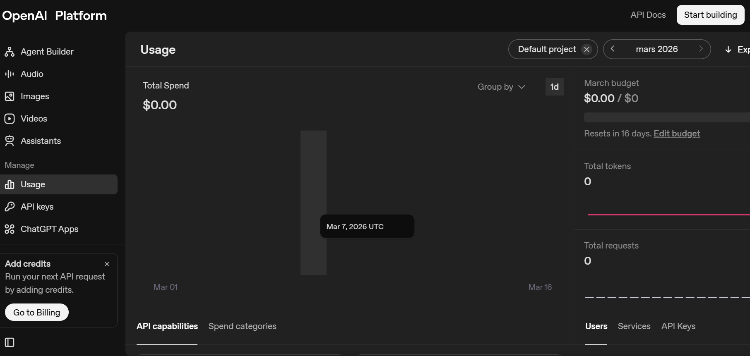This screenshot has width=750, height=356.
Task: Click the highlighted Mar 7 chart bar
Action: pyautogui.click(x=313, y=203)
